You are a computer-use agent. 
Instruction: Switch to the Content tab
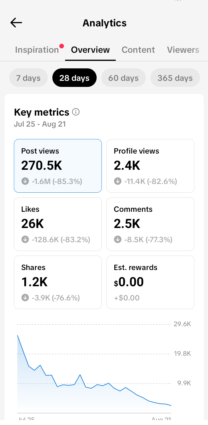(138, 50)
